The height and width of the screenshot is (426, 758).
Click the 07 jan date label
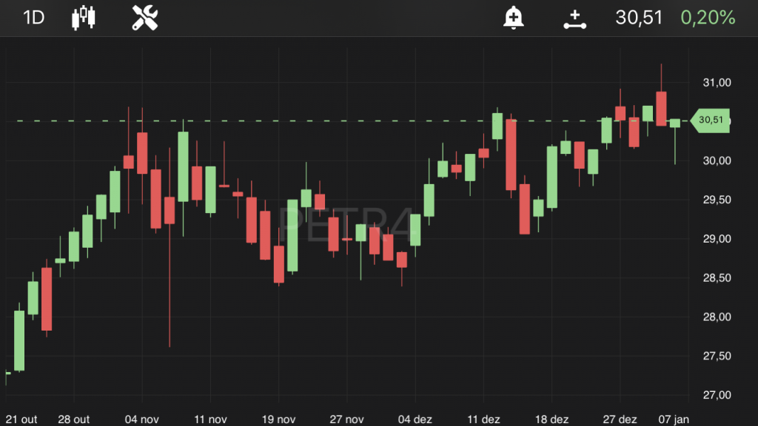coord(674,419)
